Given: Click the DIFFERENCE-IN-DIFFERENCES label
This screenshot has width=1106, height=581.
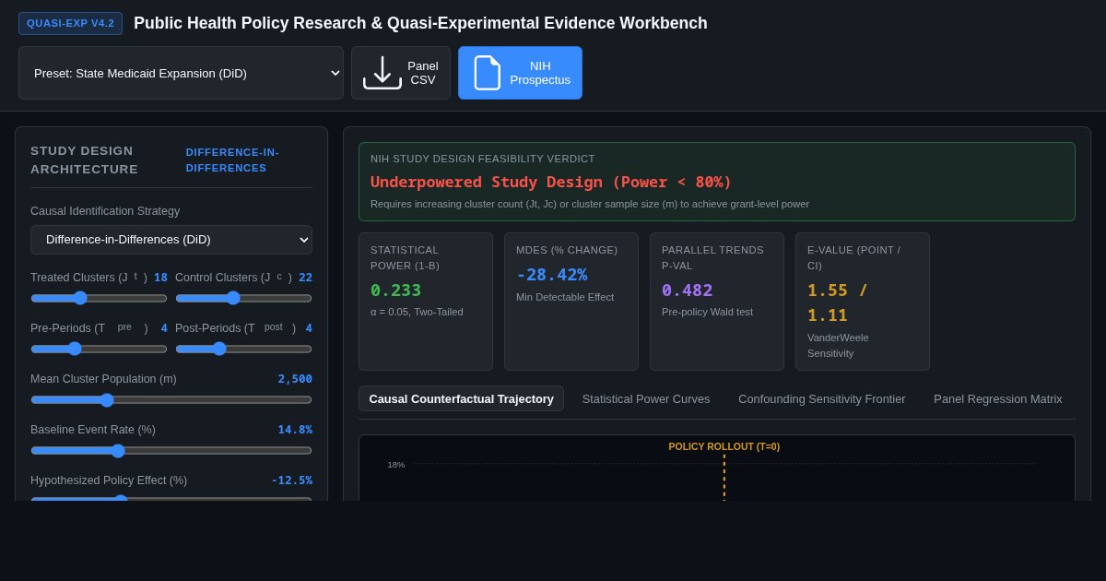Looking at the screenshot, I should (x=232, y=160).
